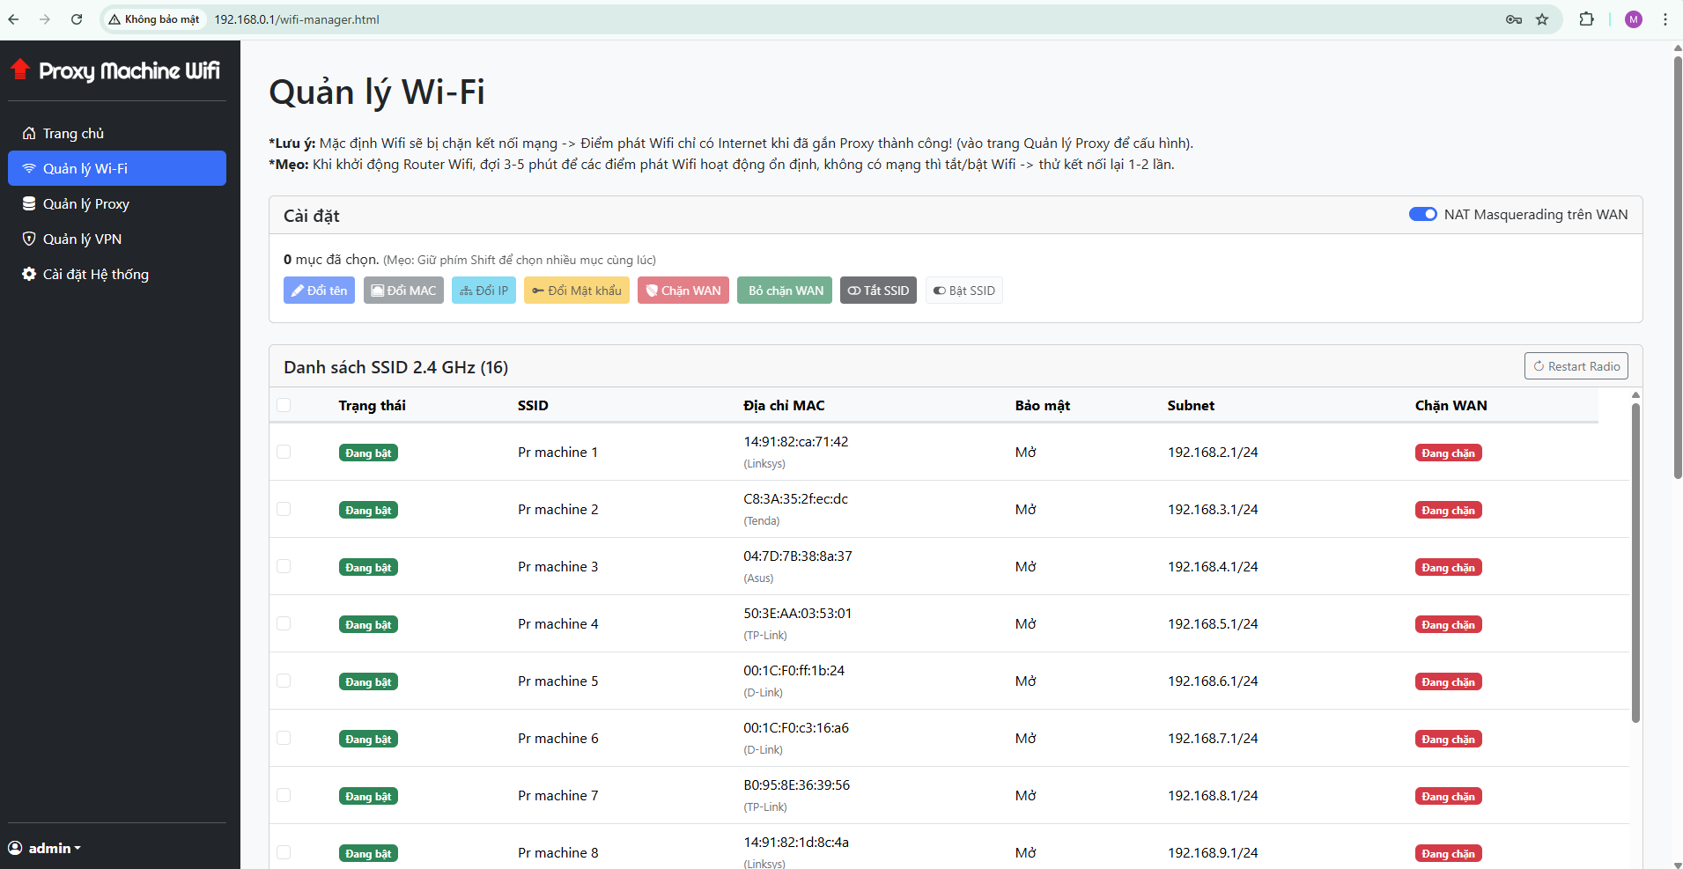Click the shield icon beside Quản lý VPN

[x=29, y=239]
